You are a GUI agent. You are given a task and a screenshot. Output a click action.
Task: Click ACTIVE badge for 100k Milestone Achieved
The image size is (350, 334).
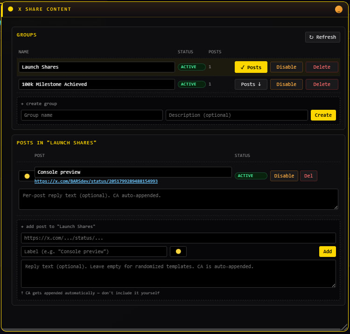tap(191, 84)
